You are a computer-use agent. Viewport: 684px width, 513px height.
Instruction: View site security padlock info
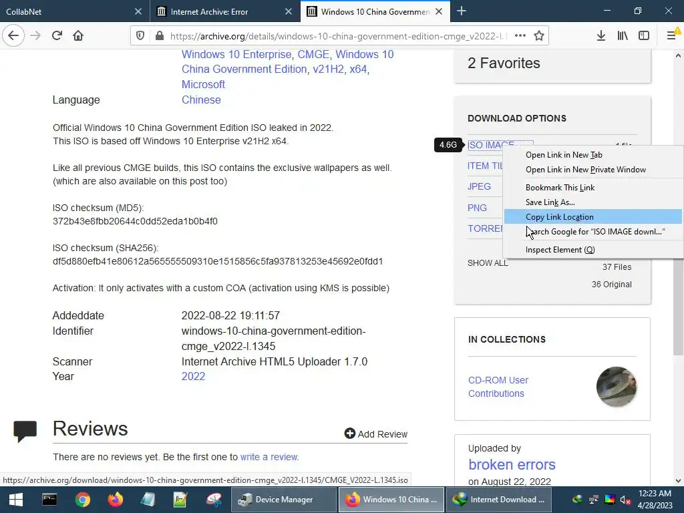(x=160, y=36)
